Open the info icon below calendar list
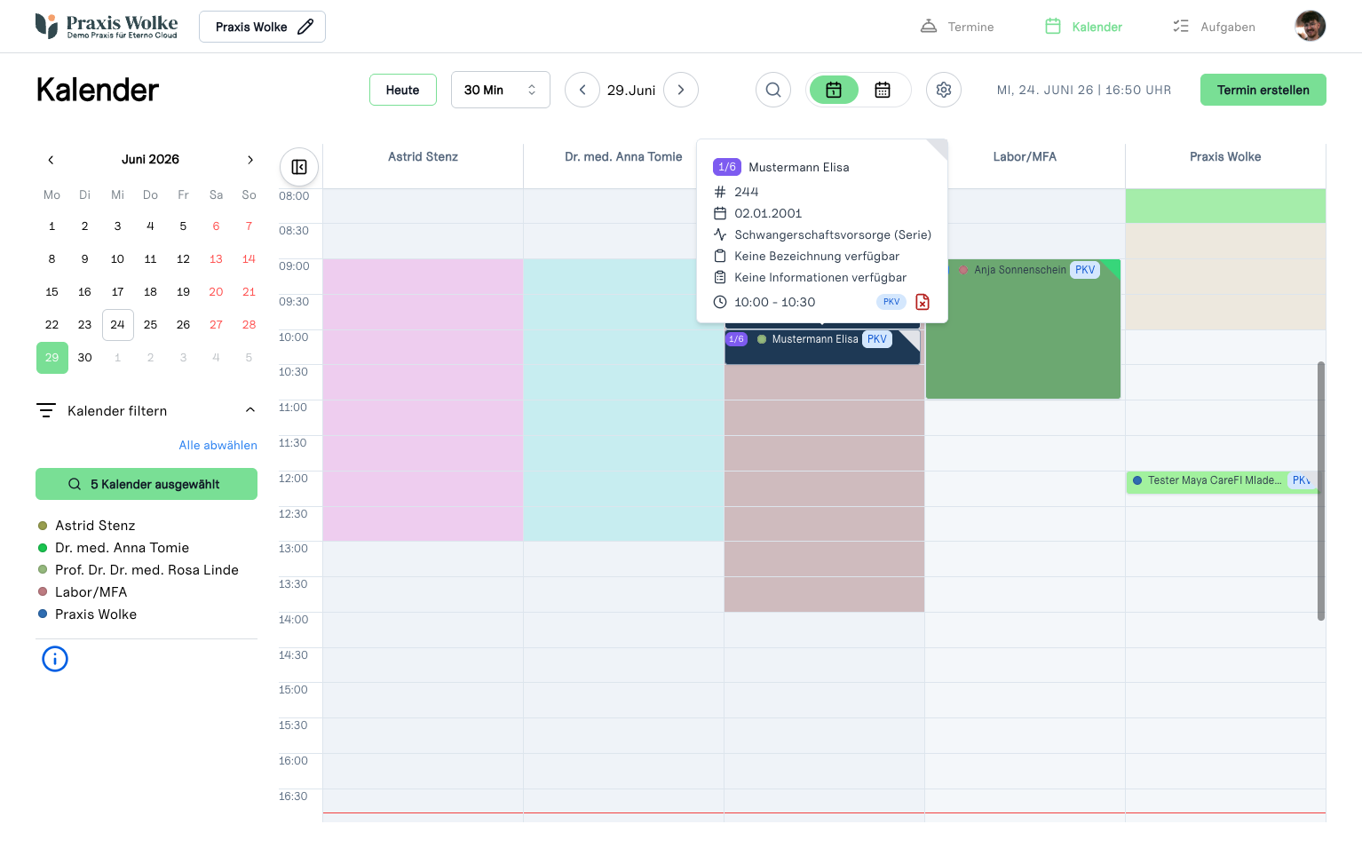 coord(55,659)
